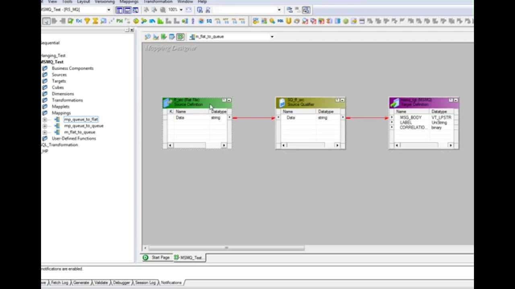This screenshot has width=515, height=289.
Task: Open the Transformation menu
Action: pos(158,2)
